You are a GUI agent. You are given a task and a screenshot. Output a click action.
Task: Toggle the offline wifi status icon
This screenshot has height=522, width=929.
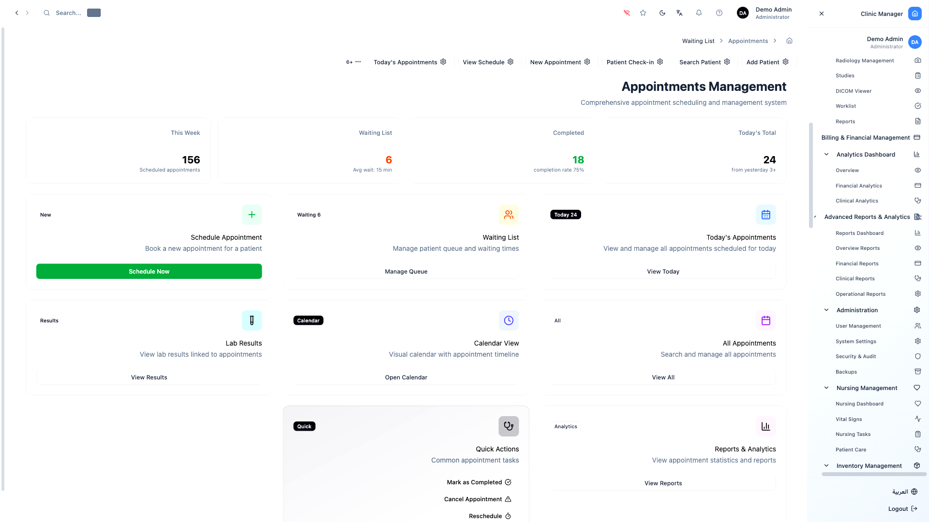click(627, 13)
